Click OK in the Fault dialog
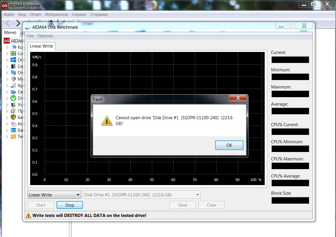This screenshot has width=336, height=237. (229, 145)
